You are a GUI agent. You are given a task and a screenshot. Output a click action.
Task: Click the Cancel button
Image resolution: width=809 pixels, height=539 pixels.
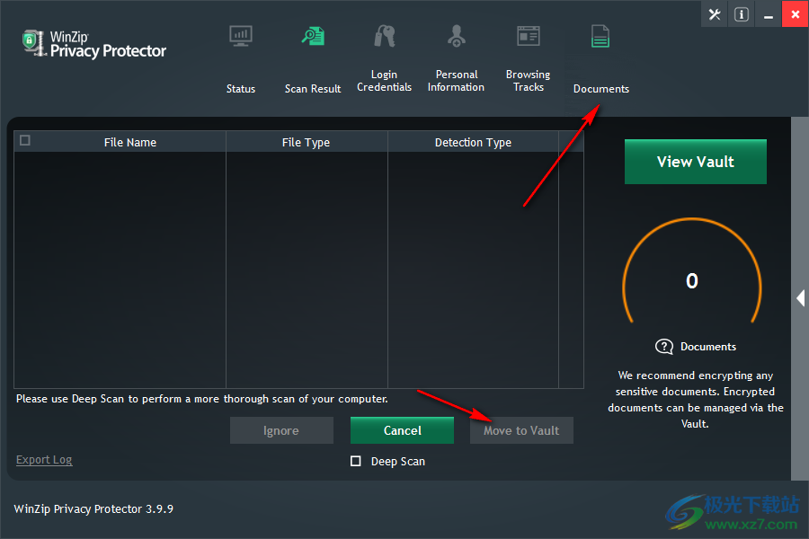(403, 430)
